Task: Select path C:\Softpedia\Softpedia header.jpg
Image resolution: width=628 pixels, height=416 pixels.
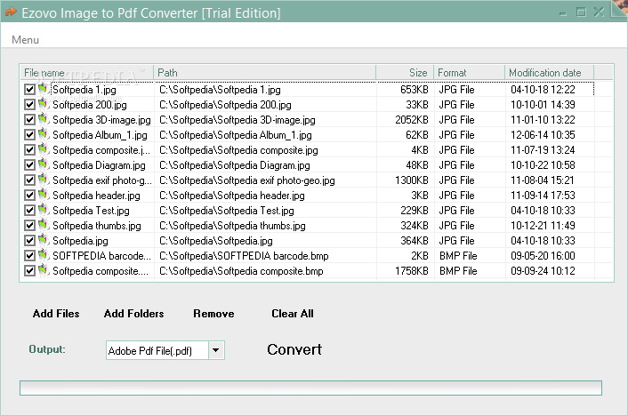Action: tap(232, 196)
